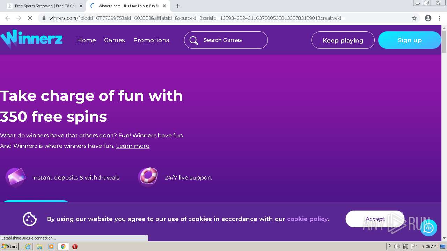
Task: Open media player from taskbar
Action: 51,246
